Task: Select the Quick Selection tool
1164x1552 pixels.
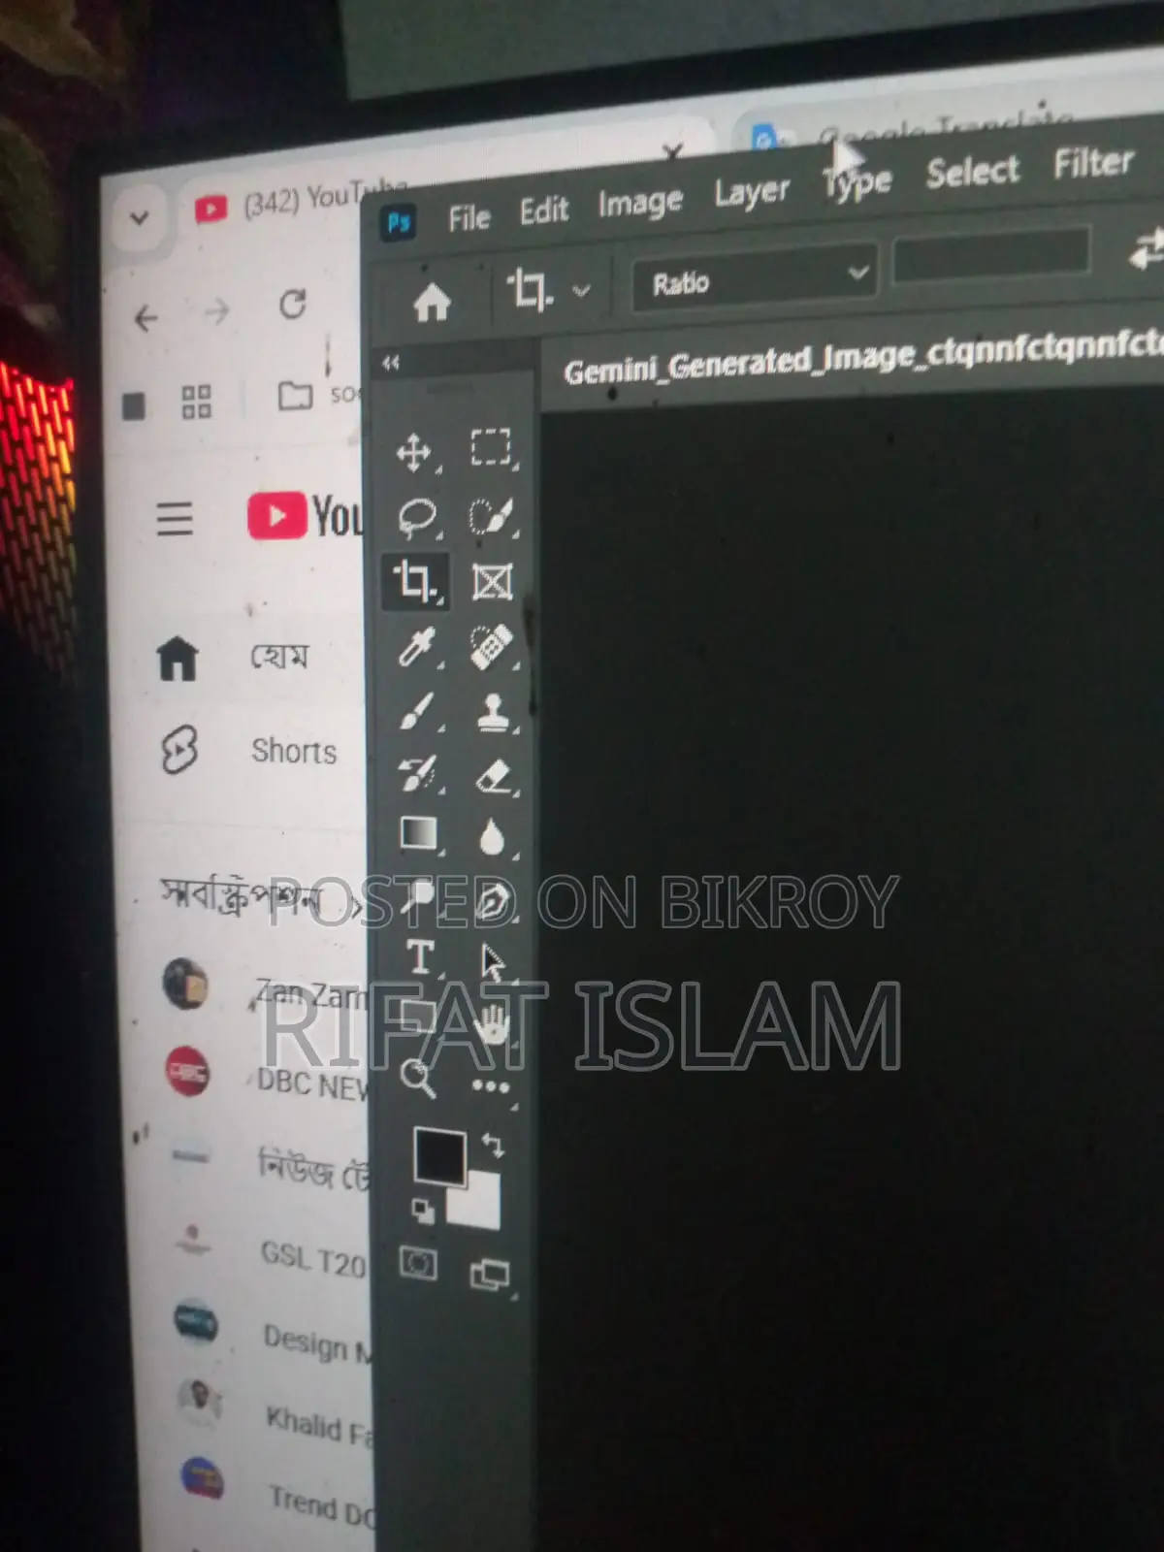Action: click(492, 515)
